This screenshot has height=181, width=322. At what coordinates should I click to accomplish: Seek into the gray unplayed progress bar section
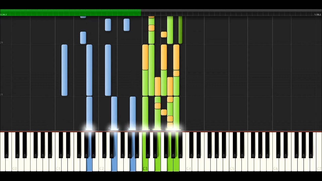(x=226, y=12)
